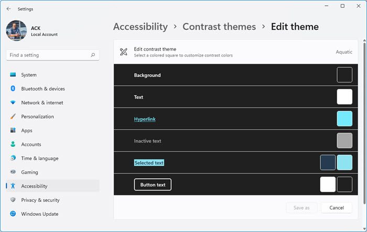367x232 pixels.
Task: Select the Gaming controller icon
Action: 13,172
